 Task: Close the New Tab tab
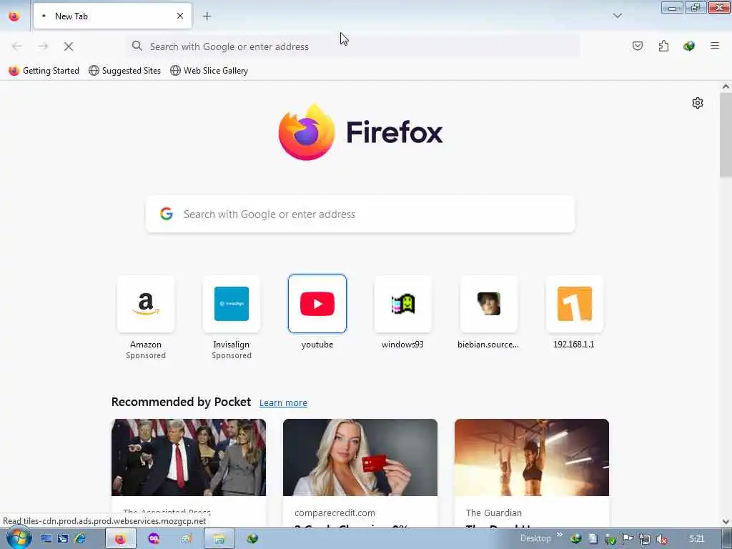pyautogui.click(x=180, y=16)
